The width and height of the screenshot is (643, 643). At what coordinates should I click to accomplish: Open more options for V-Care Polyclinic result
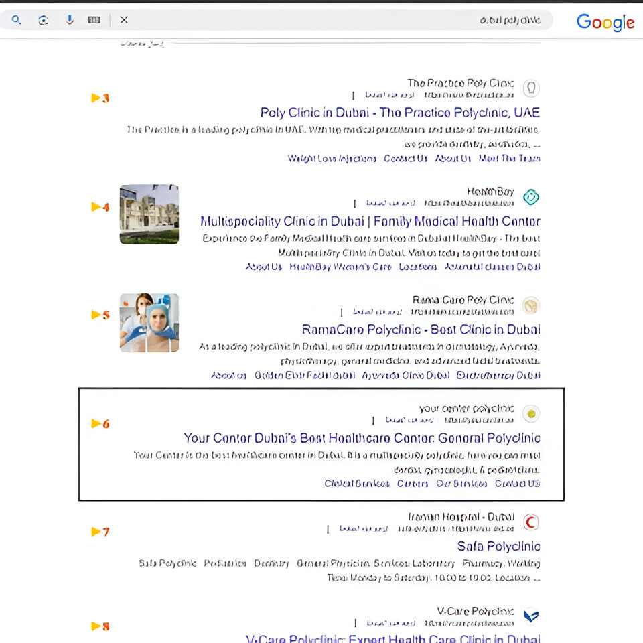(355, 623)
